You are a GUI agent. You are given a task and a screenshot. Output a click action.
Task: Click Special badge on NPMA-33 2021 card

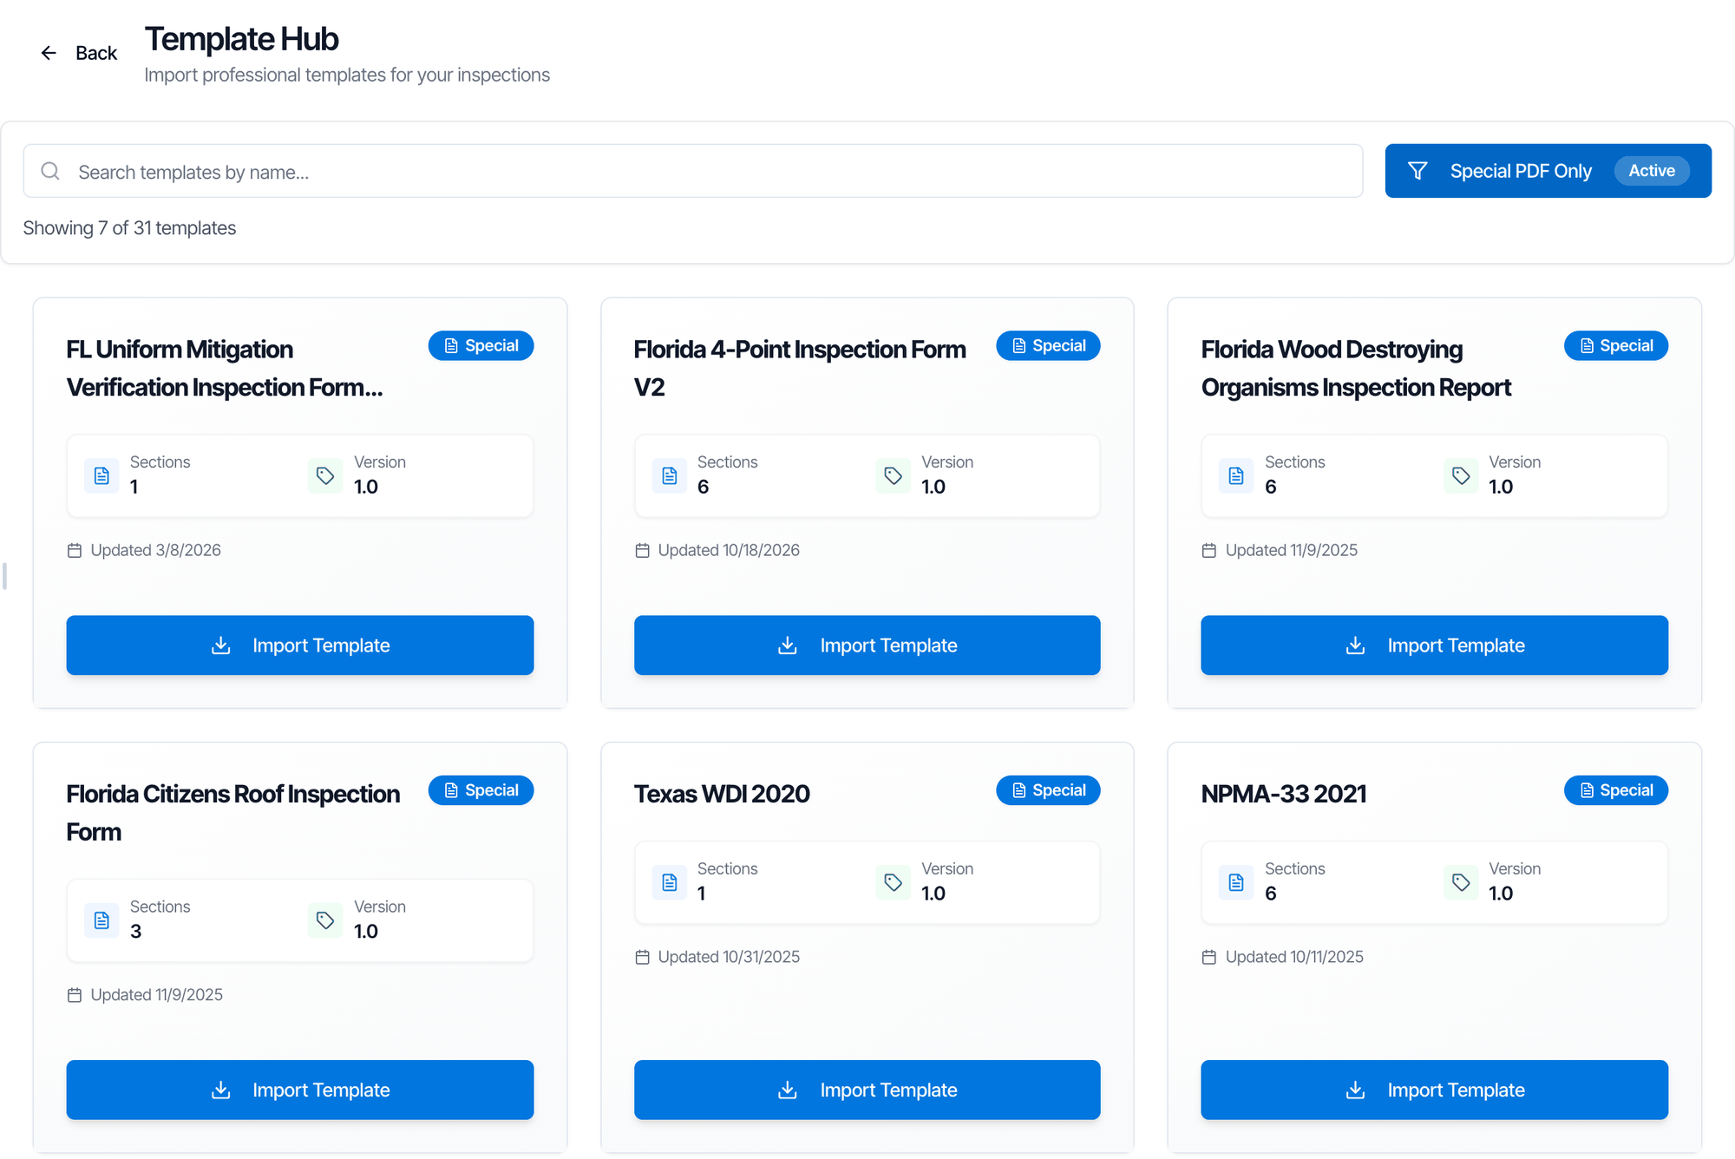pos(1615,790)
